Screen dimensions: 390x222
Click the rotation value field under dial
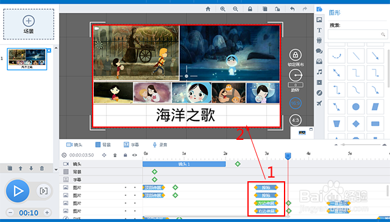(296, 85)
